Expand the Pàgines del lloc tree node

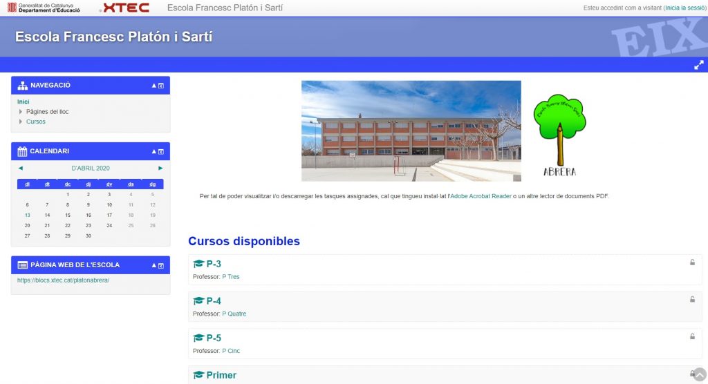pyautogui.click(x=21, y=112)
